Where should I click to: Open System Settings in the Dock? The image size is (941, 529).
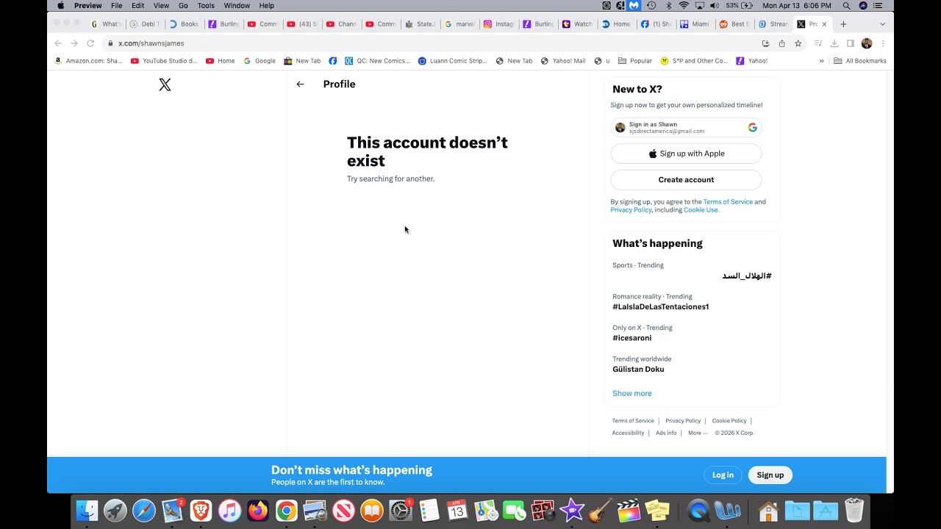401,510
